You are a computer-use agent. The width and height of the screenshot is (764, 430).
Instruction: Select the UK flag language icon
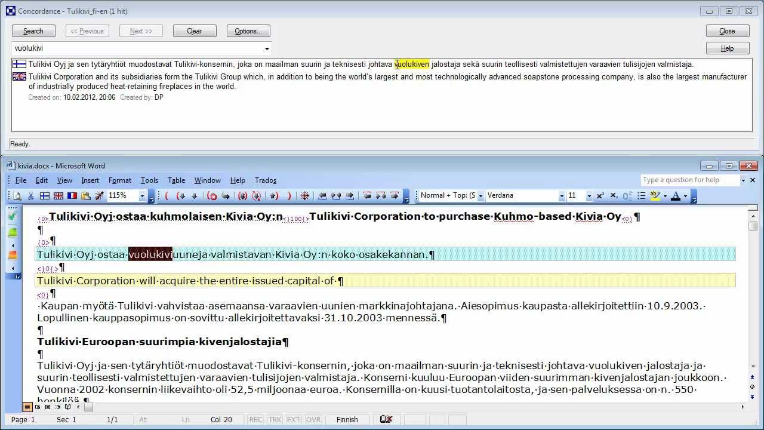pyautogui.click(x=58, y=195)
